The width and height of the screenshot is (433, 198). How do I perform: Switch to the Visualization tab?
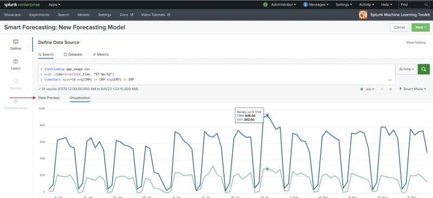click(80, 98)
